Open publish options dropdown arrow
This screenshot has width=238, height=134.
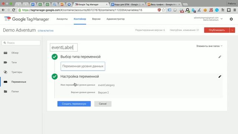(x=232, y=30)
